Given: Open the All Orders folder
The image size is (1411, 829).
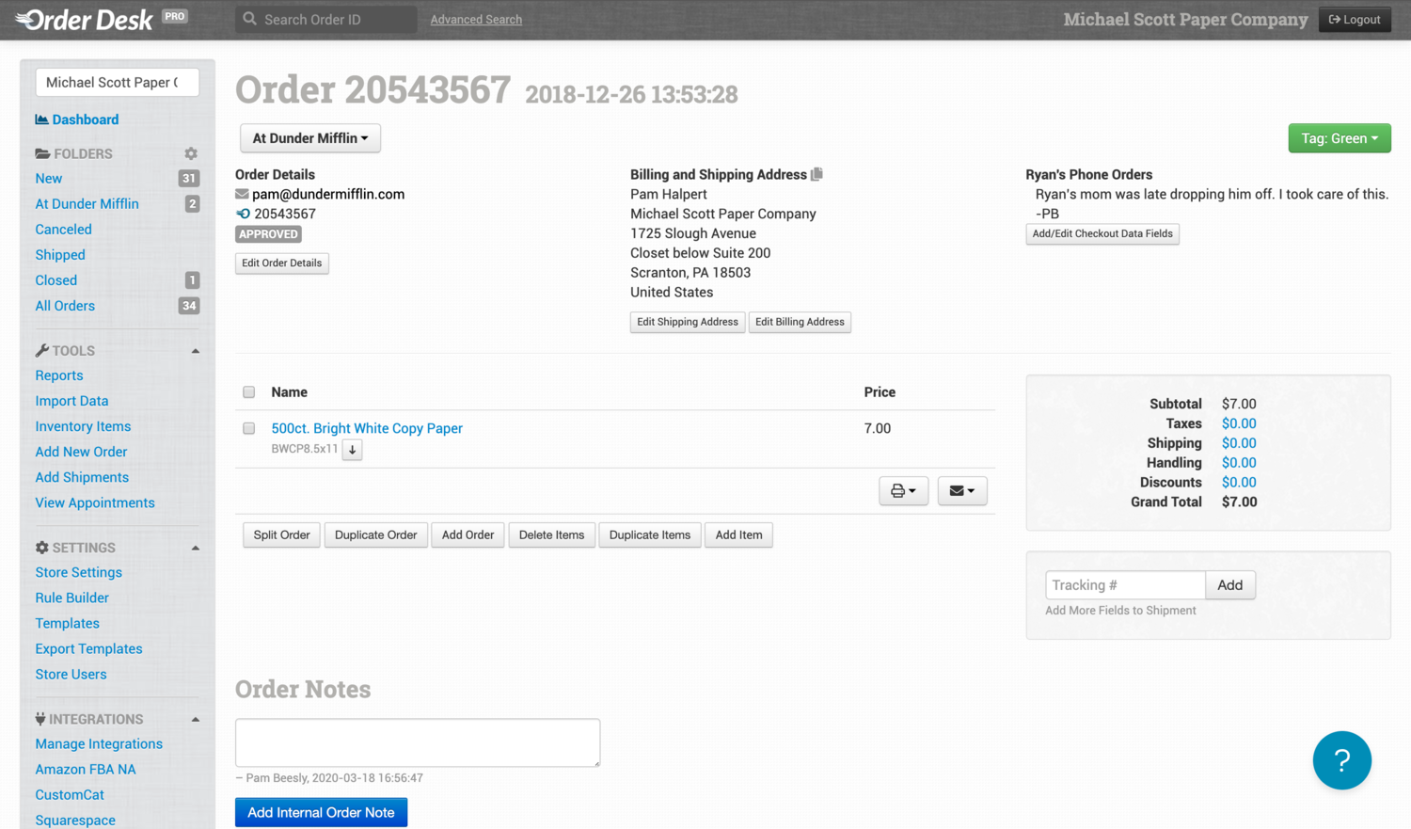Looking at the screenshot, I should point(65,306).
